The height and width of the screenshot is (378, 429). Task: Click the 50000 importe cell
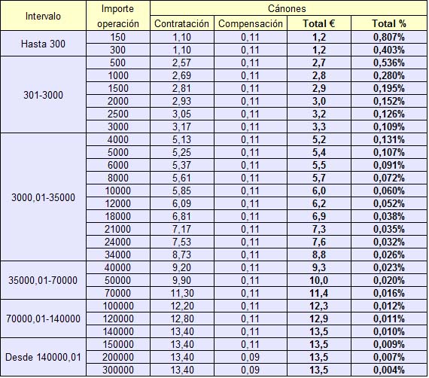[118, 280]
